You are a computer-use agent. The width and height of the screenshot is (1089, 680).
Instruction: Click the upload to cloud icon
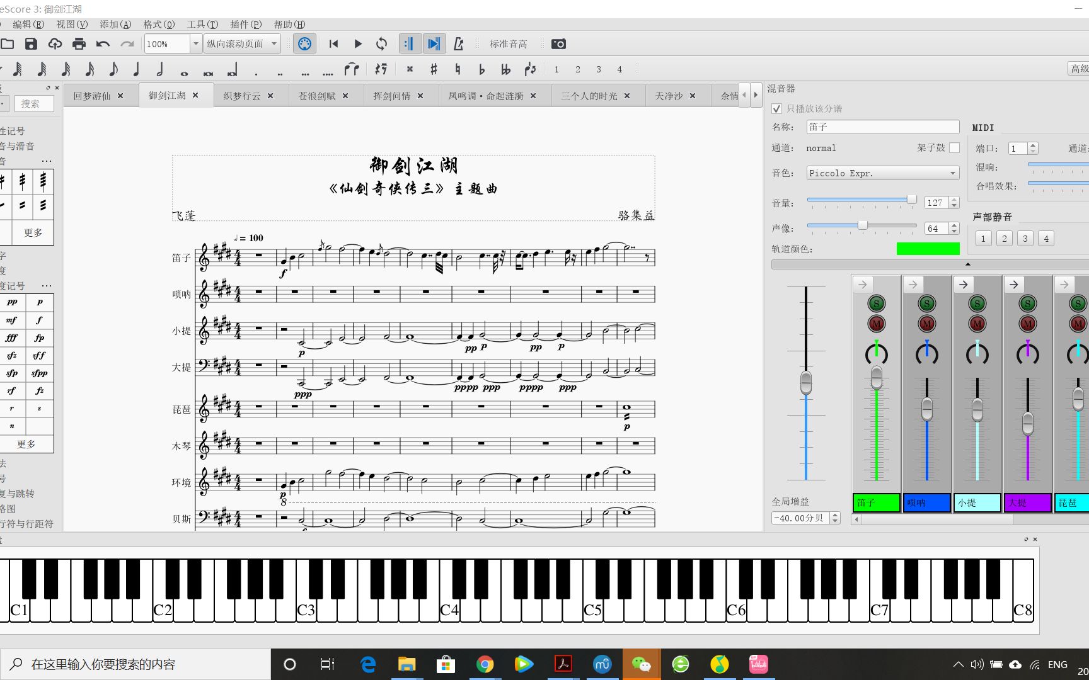click(x=55, y=43)
